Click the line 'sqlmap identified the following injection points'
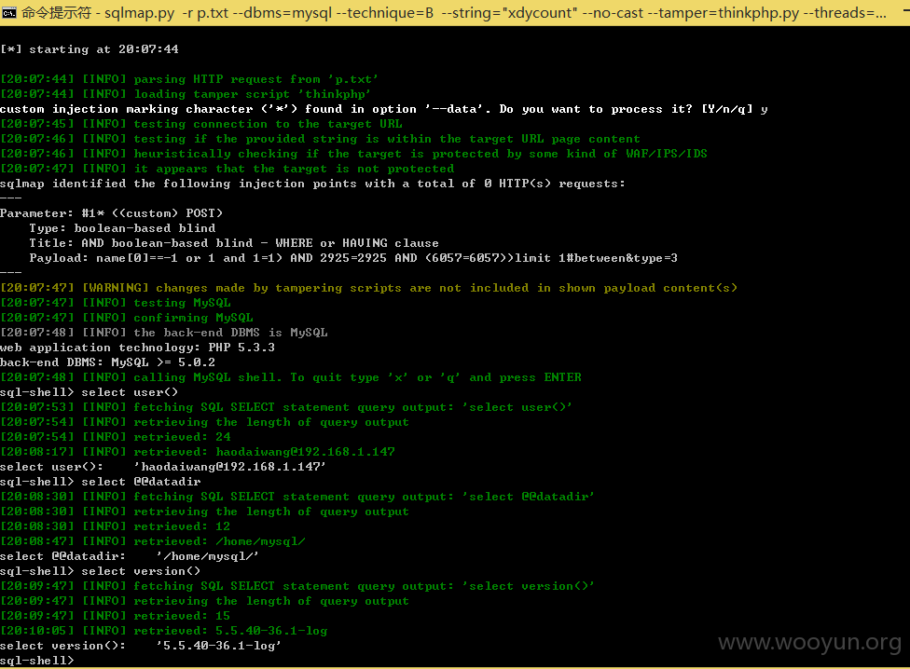The height and width of the screenshot is (669, 910). point(312,184)
